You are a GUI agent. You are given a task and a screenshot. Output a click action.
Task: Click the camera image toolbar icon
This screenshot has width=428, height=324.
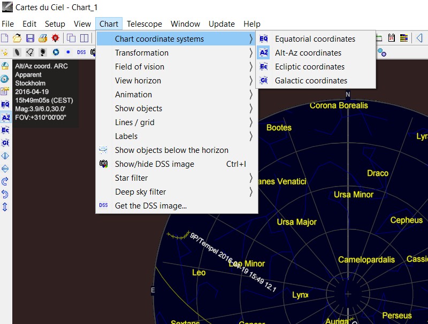tap(93, 52)
